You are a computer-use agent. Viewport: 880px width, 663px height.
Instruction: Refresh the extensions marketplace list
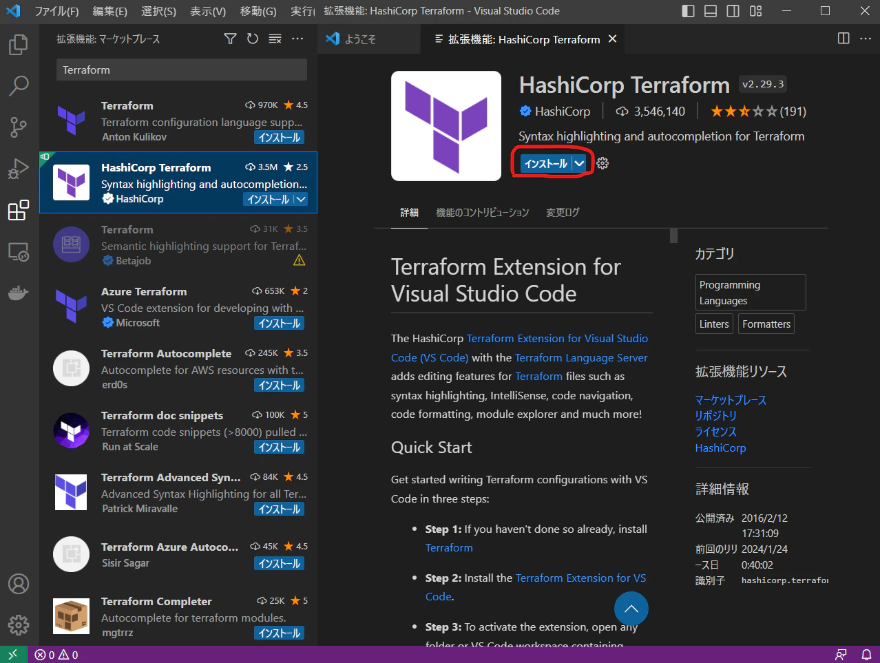point(253,39)
